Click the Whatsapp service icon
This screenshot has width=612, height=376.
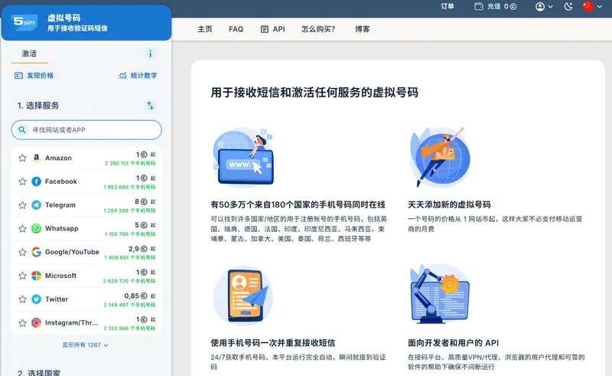click(36, 228)
